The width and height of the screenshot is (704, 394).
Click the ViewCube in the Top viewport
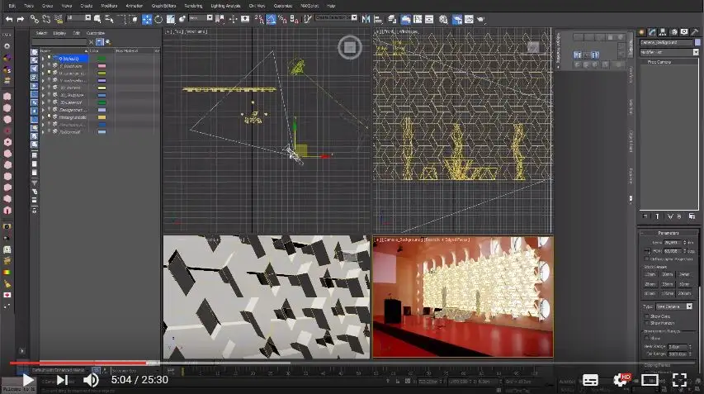(350, 47)
